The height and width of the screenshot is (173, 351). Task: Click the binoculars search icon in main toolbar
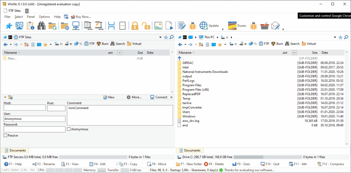(41, 26)
